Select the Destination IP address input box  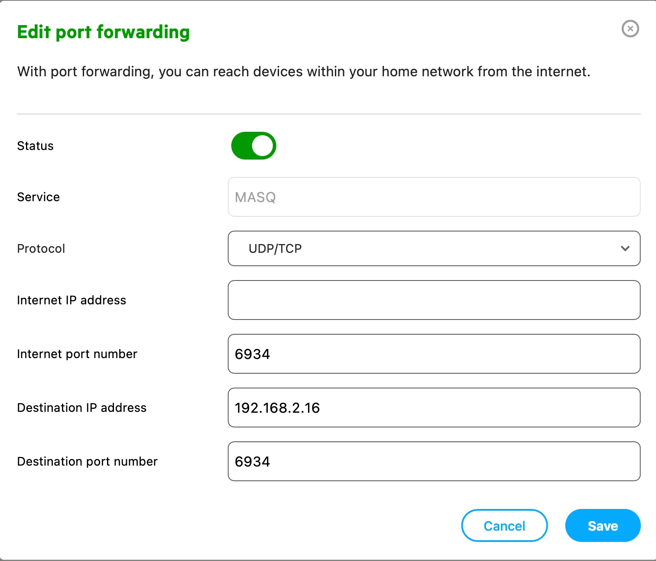point(434,408)
